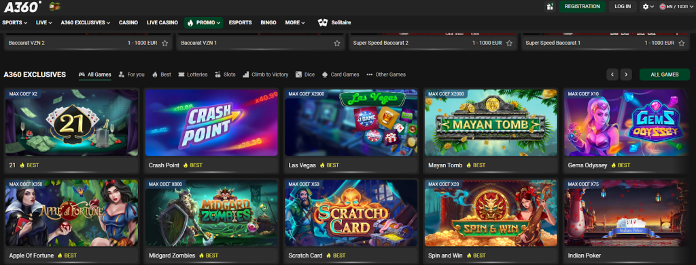Open the bonus gift icon
Screen dimensions: 696x265
click(550, 7)
